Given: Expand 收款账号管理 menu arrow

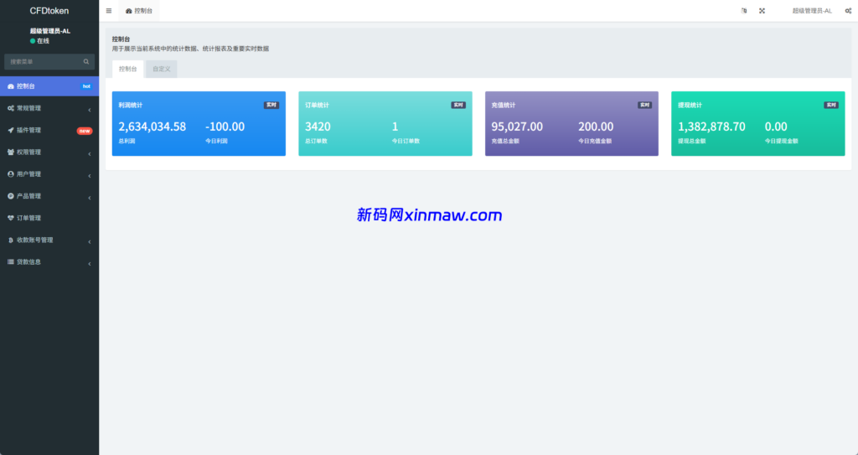Looking at the screenshot, I should click(89, 241).
